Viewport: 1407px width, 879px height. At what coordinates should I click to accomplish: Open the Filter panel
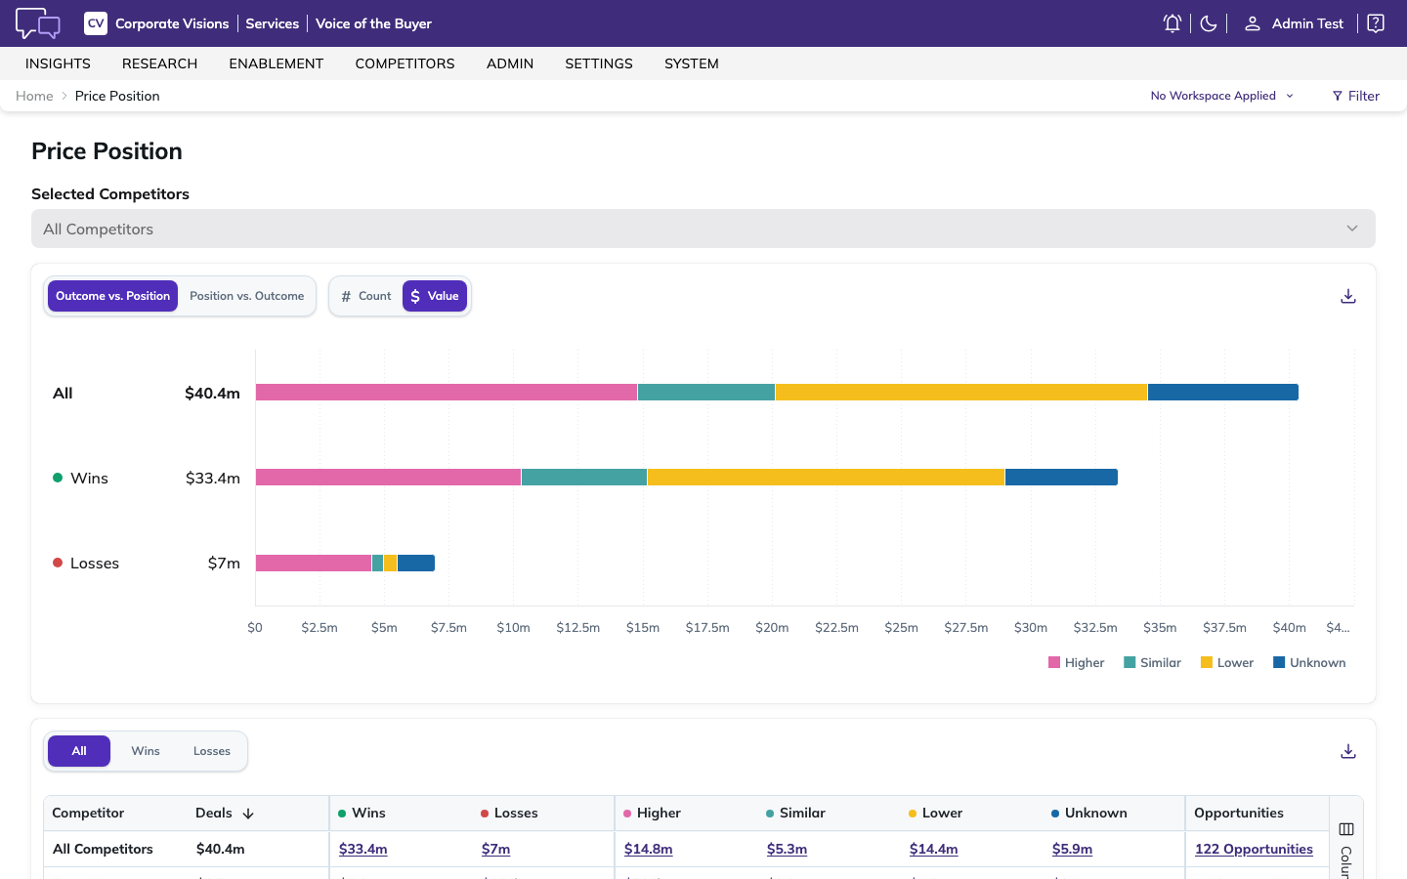(1356, 96)
